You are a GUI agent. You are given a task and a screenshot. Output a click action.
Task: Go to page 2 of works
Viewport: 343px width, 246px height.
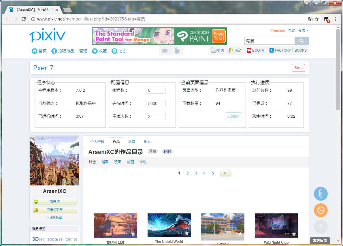(x=187, y=173)
